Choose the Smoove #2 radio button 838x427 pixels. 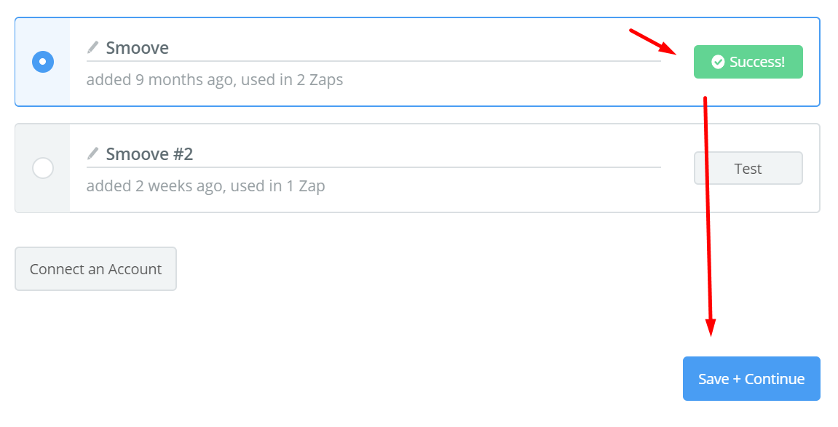click(x=43, y=168)
